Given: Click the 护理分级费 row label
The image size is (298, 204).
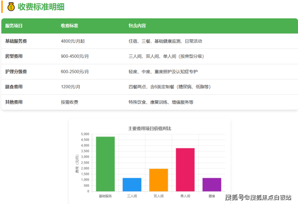Looking at the screenshot, I should pyautogui.click(x=16, y=72).
